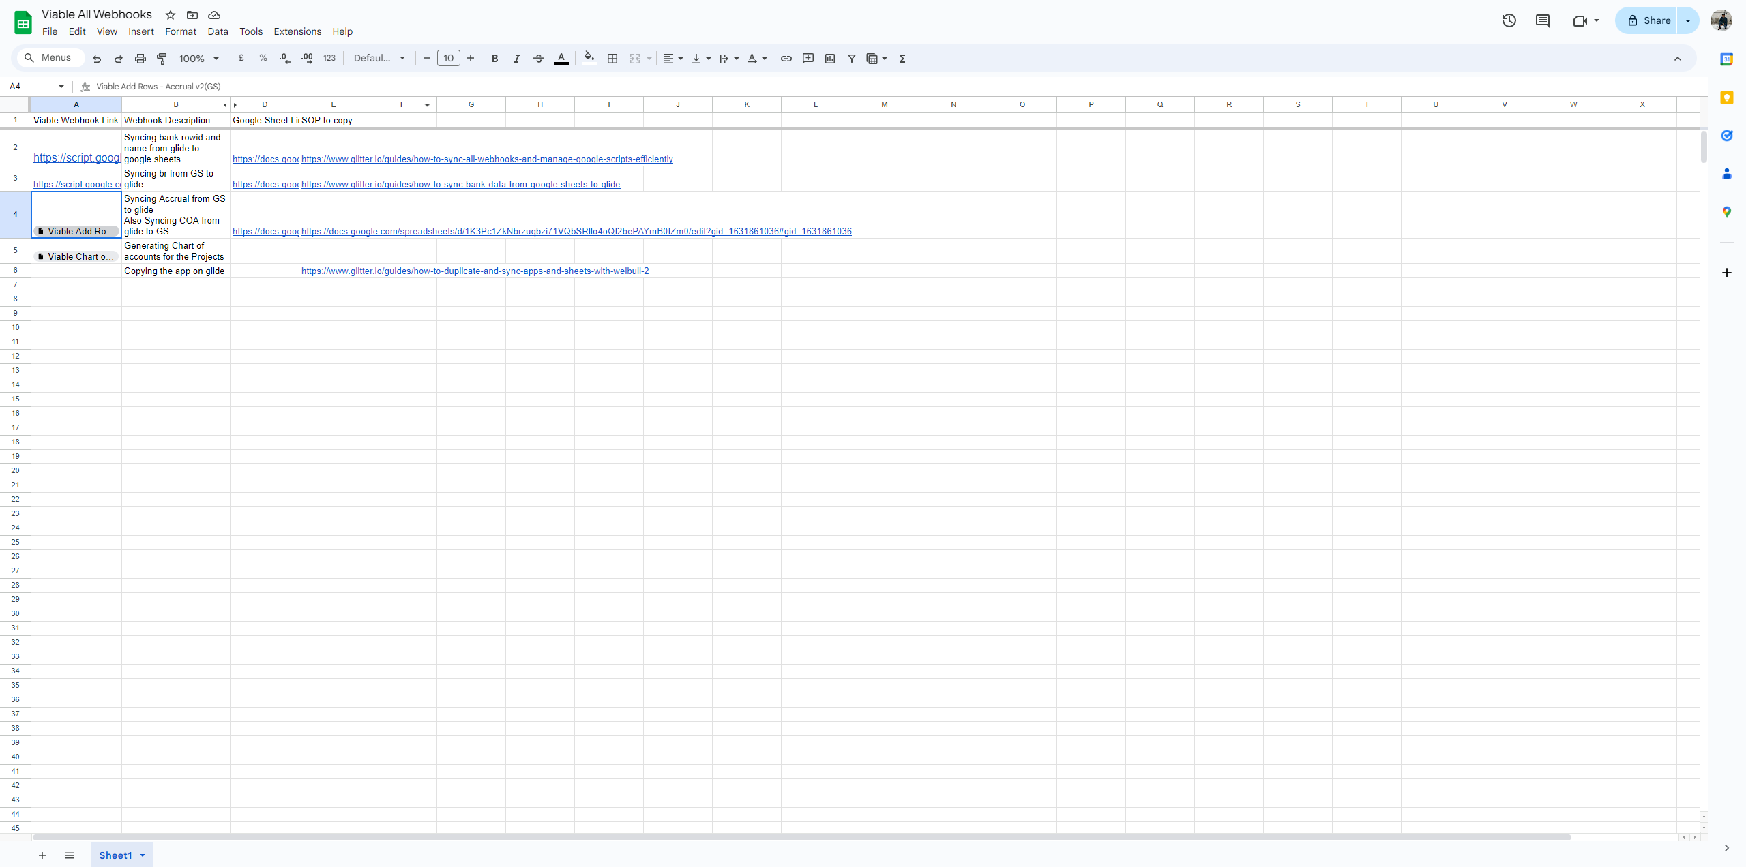The image size is (1746, 867).
Task: Open the sync-bank-data glitter.io link
Action: (x=460, y=185)
